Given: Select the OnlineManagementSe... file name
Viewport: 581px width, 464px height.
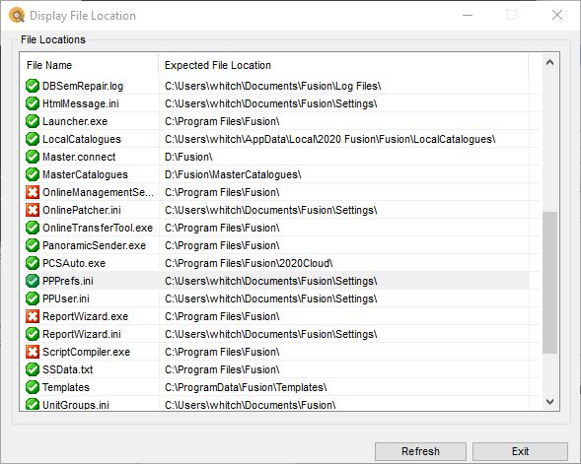Looking at the screenshot, I should click(98, 193).
